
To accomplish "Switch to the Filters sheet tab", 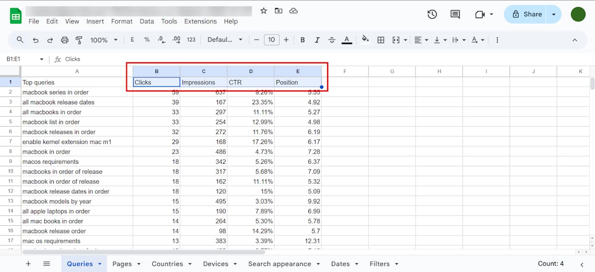I will [383, 263].
